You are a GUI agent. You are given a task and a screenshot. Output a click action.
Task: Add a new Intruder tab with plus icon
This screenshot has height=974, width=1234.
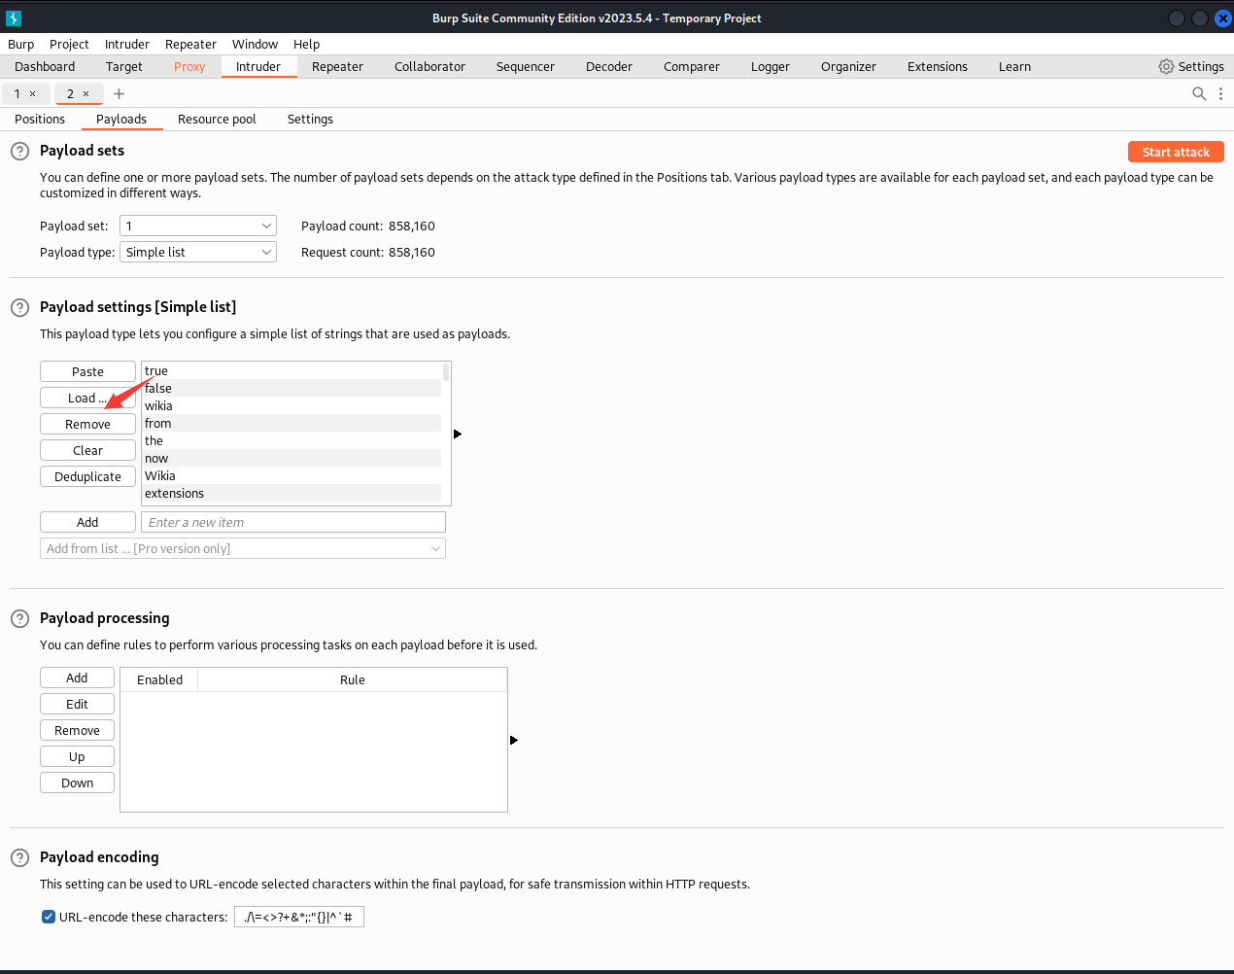coord(120,94)
